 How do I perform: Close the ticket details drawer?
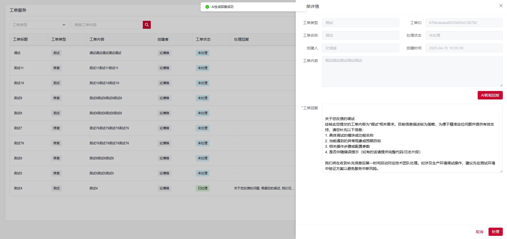pyautogui.click(x=501, y=6)
